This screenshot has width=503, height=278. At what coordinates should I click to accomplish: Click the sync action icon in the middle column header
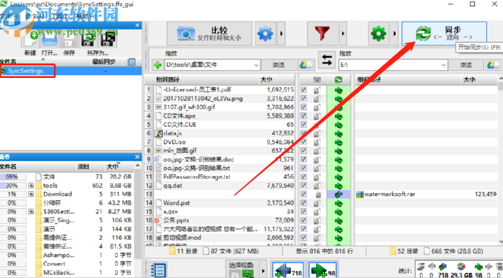(x=338, y=79)
